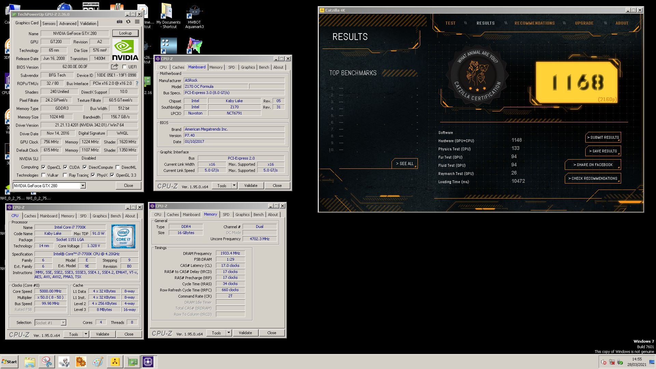The image size is (656, 369).
Task: Select Bench tab in CPU-Z Memory window
Action: (258, 215)
